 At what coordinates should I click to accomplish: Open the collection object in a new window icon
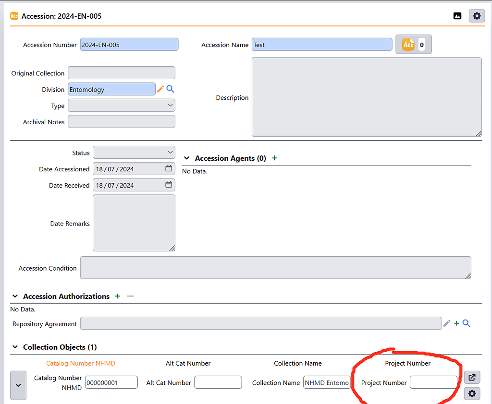click(472, 378)
